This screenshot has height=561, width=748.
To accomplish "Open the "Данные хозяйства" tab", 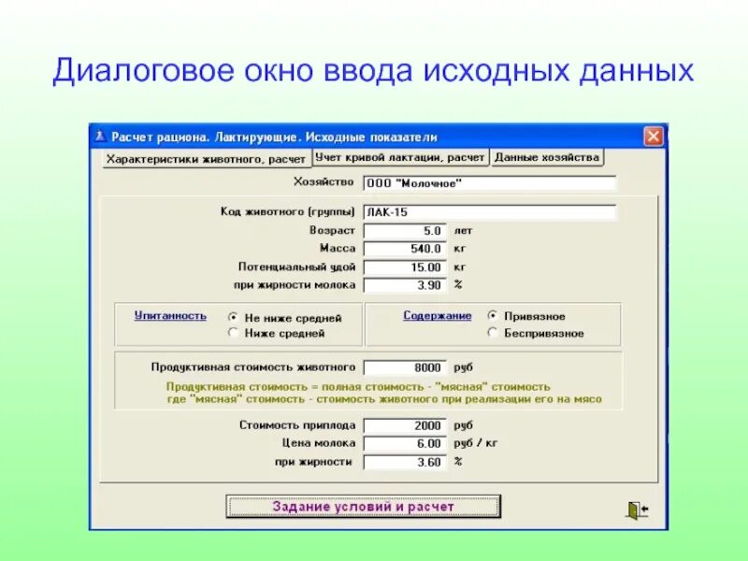I will click(546, 156).
